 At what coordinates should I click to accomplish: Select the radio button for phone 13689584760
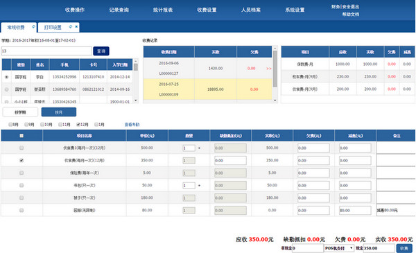click(x=6, y=89)
